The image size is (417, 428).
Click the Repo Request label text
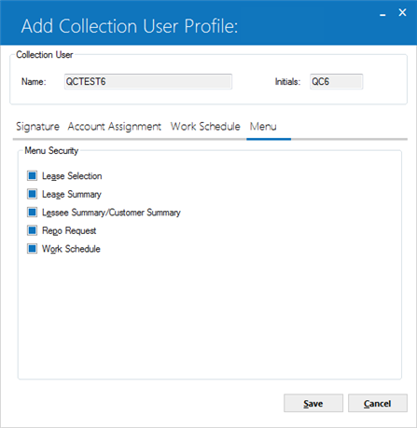pos(69,231)
